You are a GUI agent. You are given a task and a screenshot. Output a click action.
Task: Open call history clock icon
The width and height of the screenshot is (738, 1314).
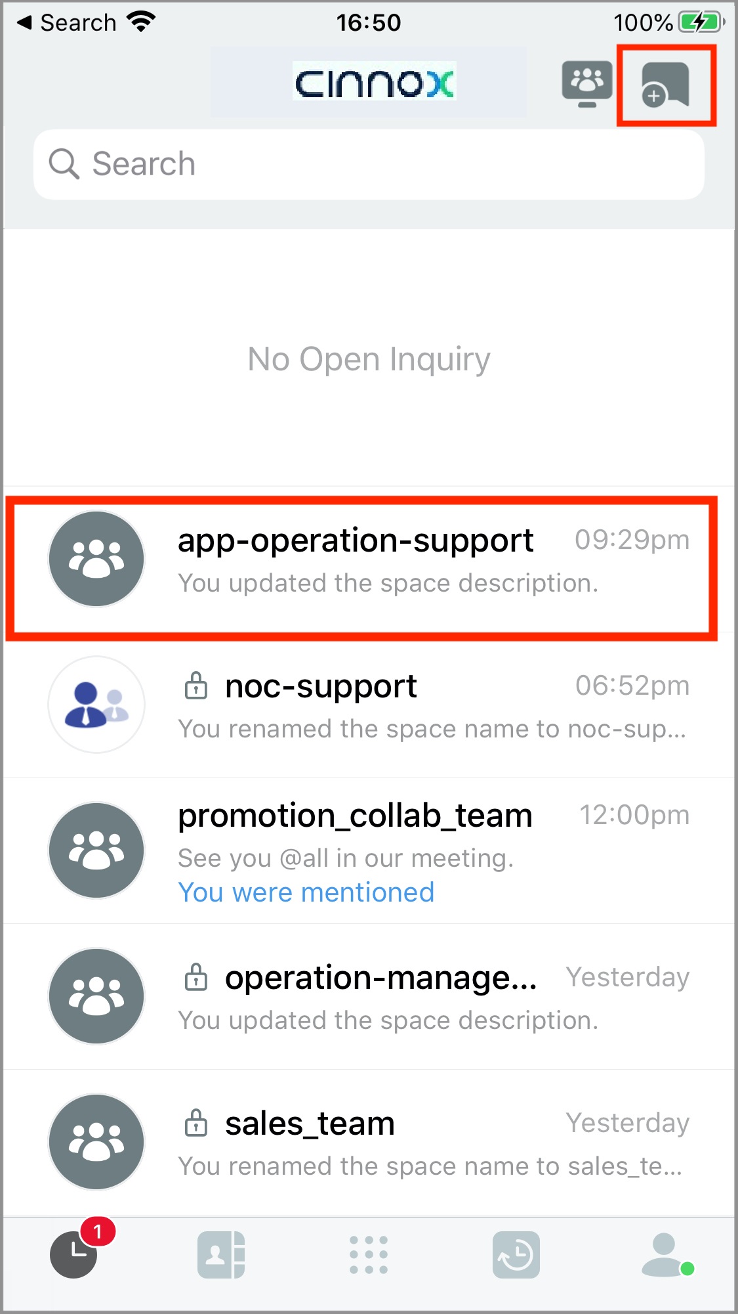click(x=516, y=1255)
